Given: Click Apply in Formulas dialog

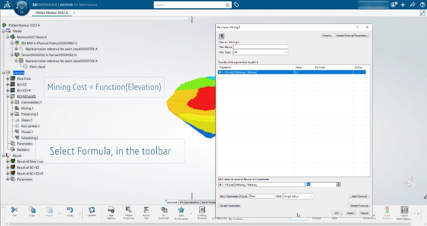Looking at the screenshot, I should tap(350, 213).
